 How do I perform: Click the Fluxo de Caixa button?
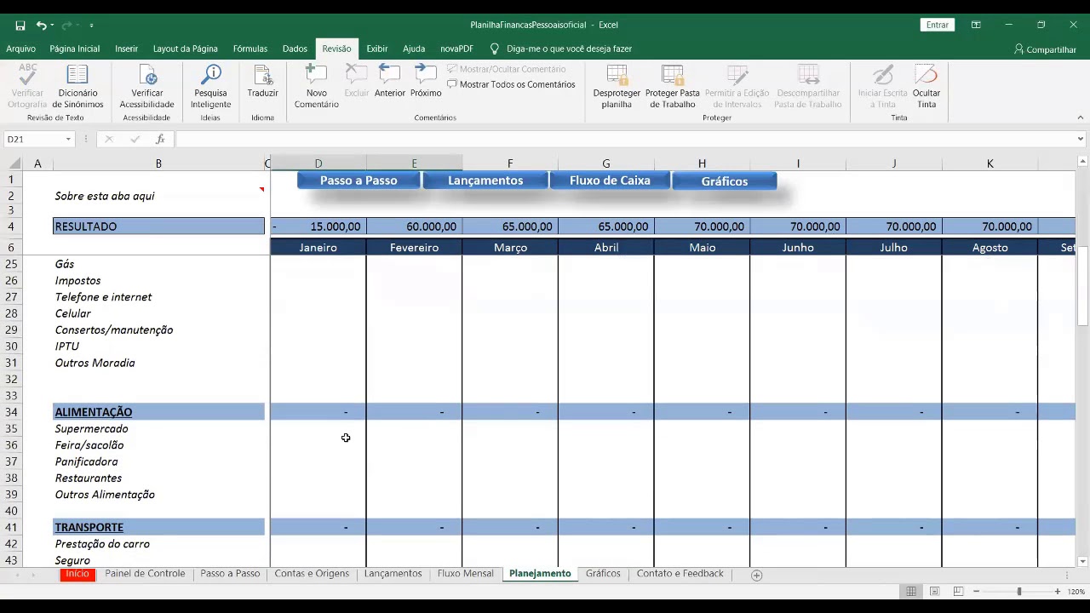610,180
